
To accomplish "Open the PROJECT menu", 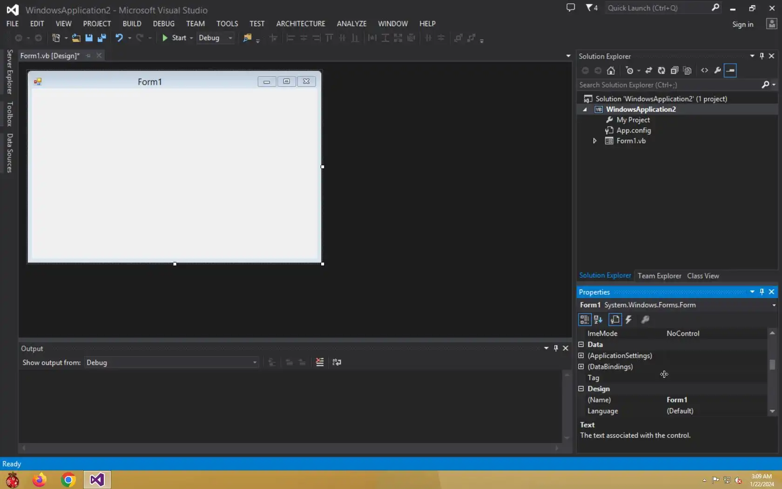I will point(97,24).
